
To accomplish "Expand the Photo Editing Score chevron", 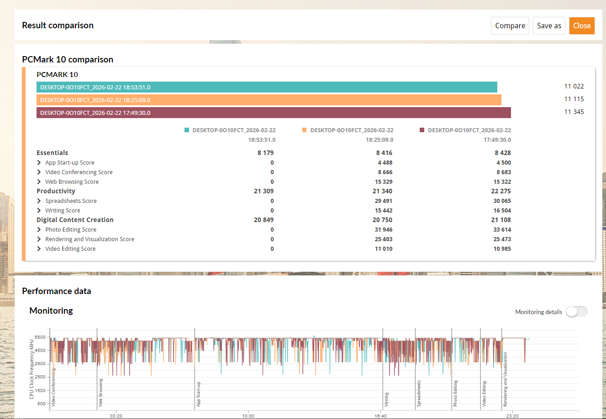I will click(39, 229).
